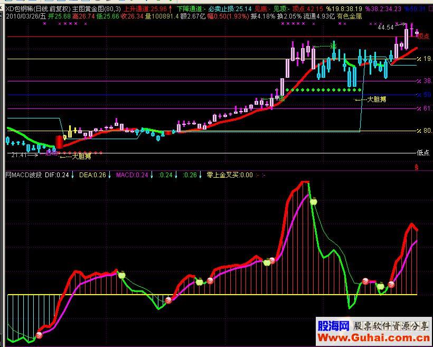The width and height of the screenshot is (433, 347).
Task: Click the turnover amount 额2.67亿
Action: click(193, 16)
